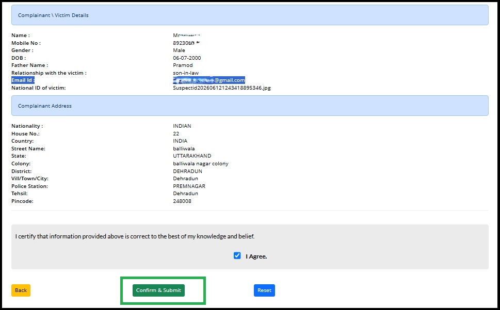Viewport: 500px width, 310px height.
Task: Click the colony value 'balliwala nagar colony'
Action: point(201,164)
